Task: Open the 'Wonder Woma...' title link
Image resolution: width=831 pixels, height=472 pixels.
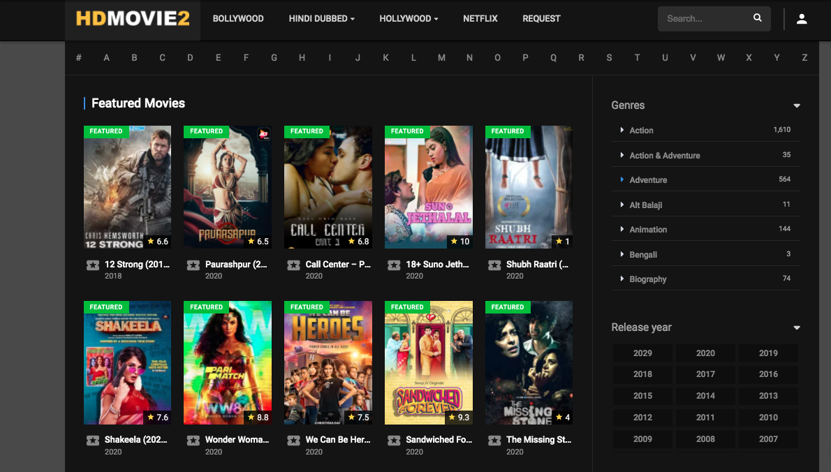Action: coord(237,440)
